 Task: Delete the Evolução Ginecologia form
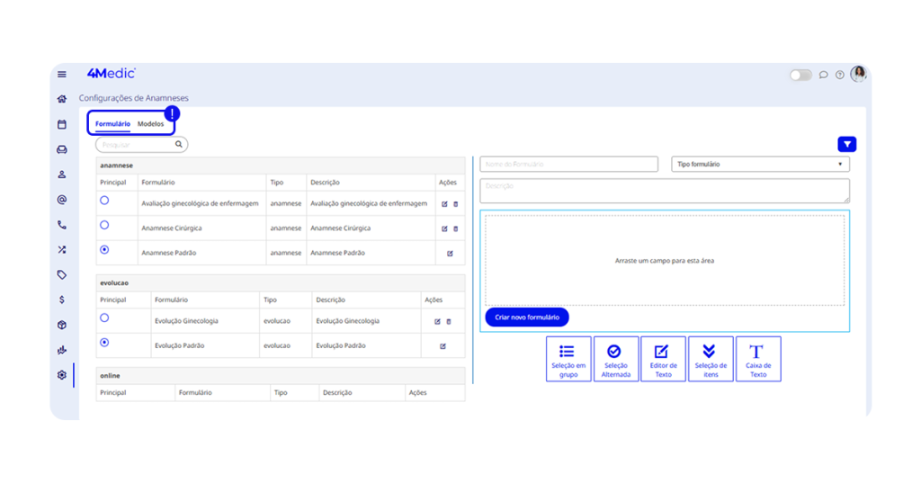(449, 321)
